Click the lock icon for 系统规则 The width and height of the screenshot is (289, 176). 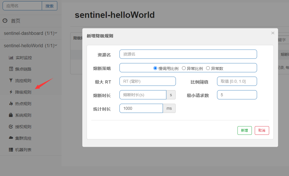click(x=11, y=115)
